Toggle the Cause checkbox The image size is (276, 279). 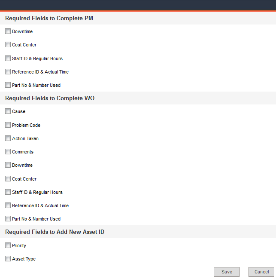8,111
